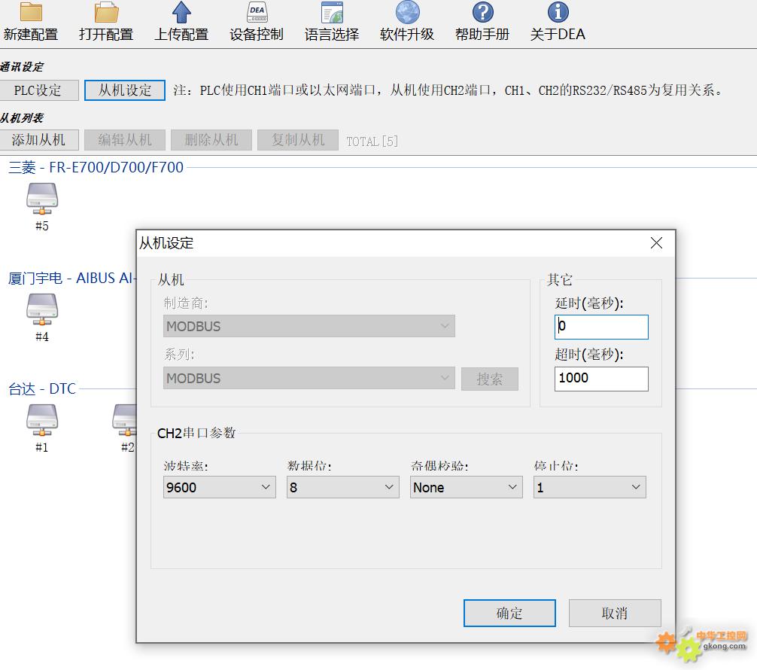Click the 超时(毫秒) input field
Screen dimensions: 757x670
click(x=601, y=379)
